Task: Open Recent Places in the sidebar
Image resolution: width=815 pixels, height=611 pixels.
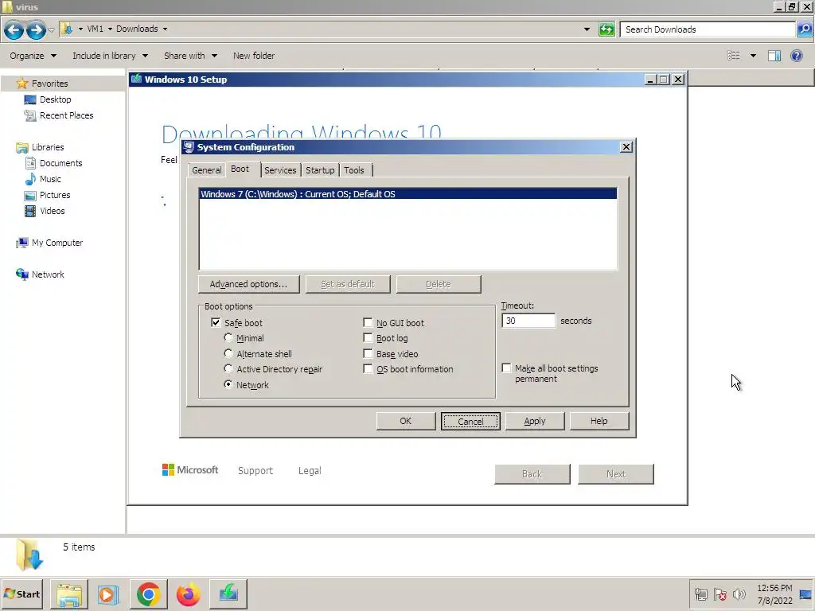Action: tap(66, 115)
